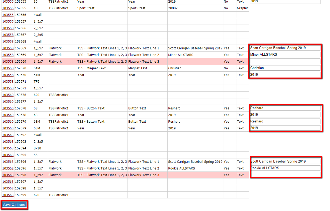This screenshot has width=330, height=211.
Task: Open order link 103560 for the 620 row
Action: point(7,95)
